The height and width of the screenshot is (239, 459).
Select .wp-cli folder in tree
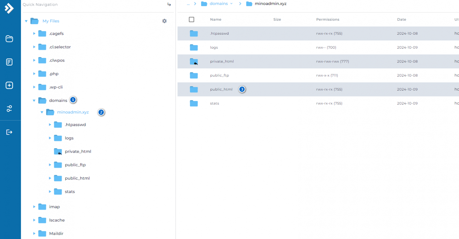(x=56, y=87)
